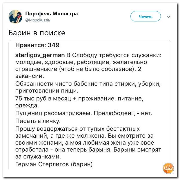This screenshot has width=180, height=180.
Task: Click the Портфель Министра profile avatar
Action: click(x=15, y=17)
